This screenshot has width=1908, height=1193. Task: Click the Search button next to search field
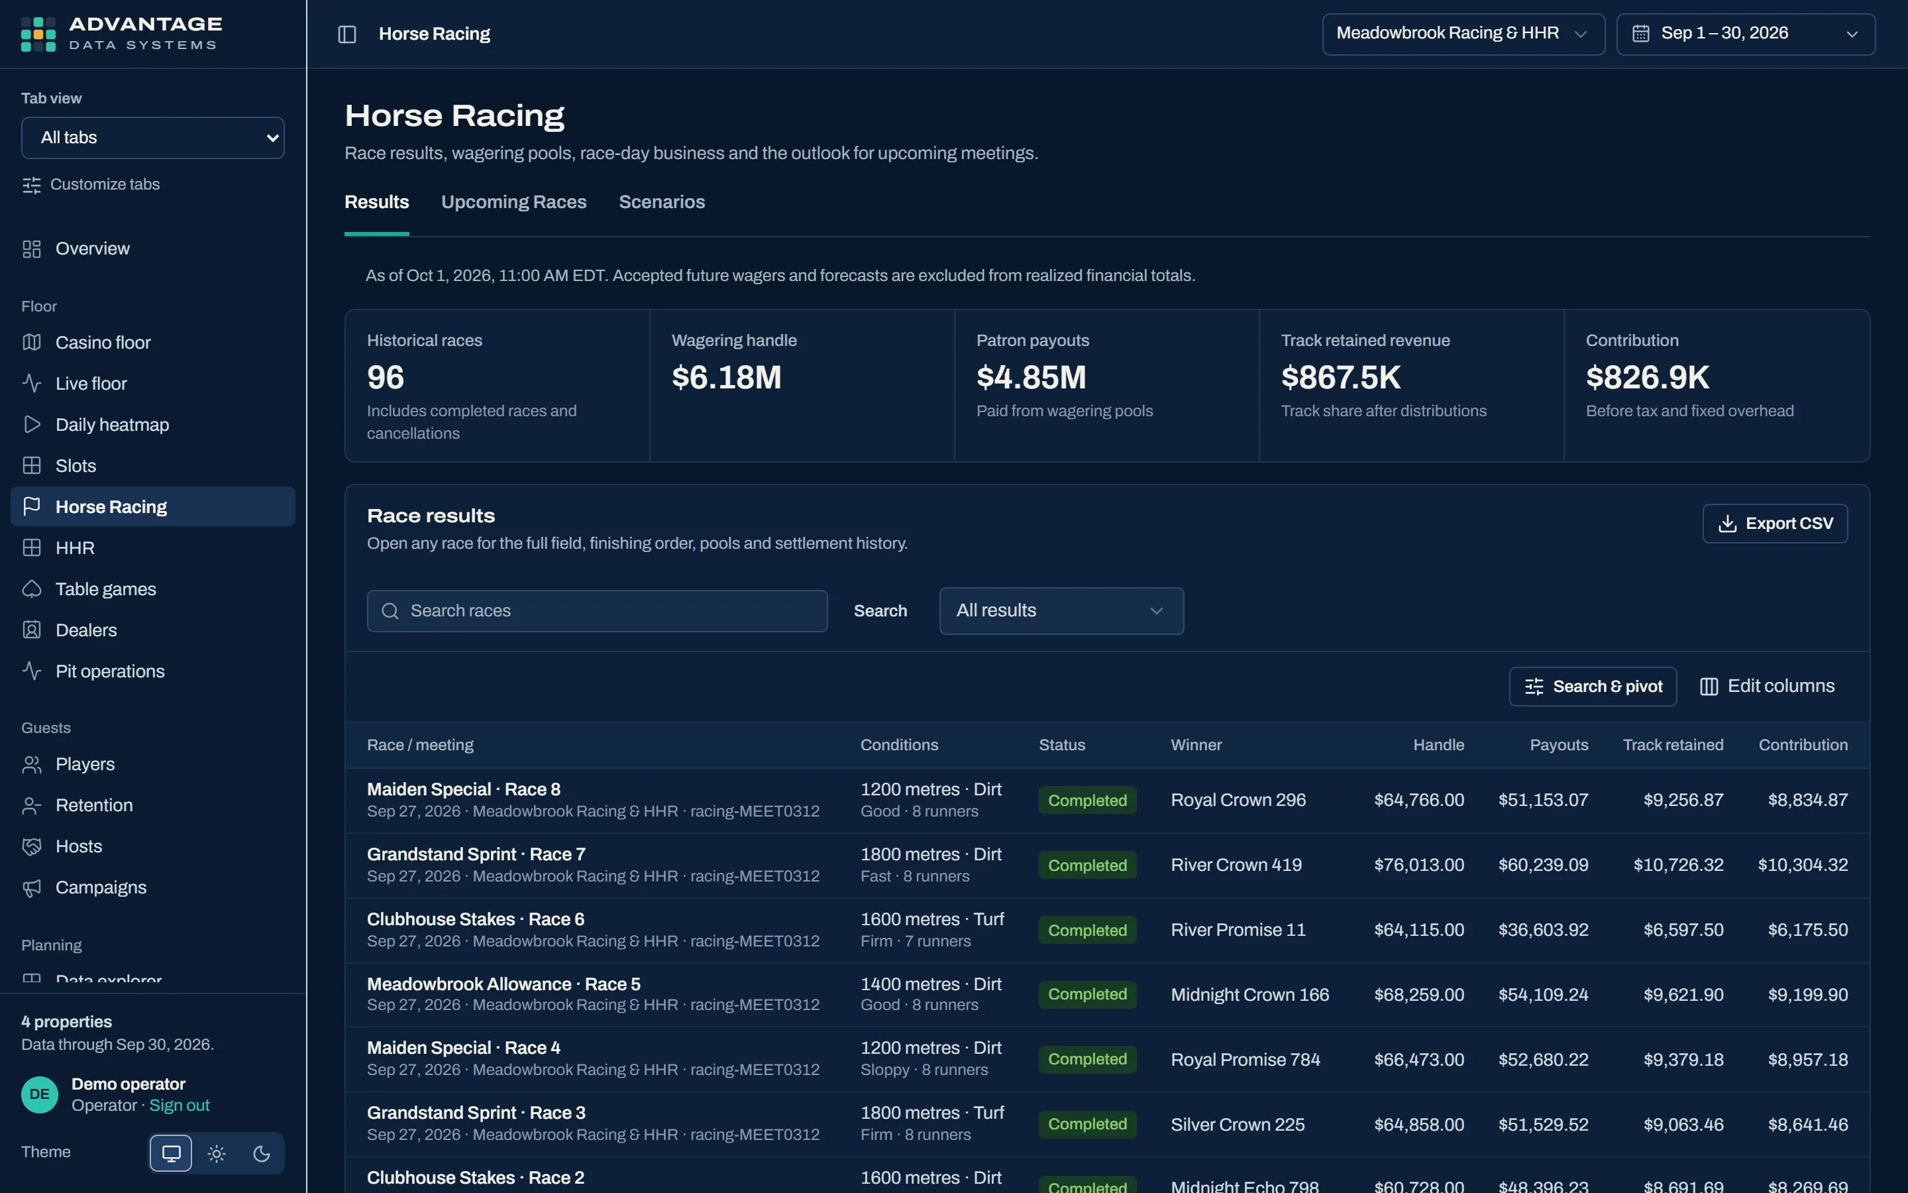click(880, 610)
